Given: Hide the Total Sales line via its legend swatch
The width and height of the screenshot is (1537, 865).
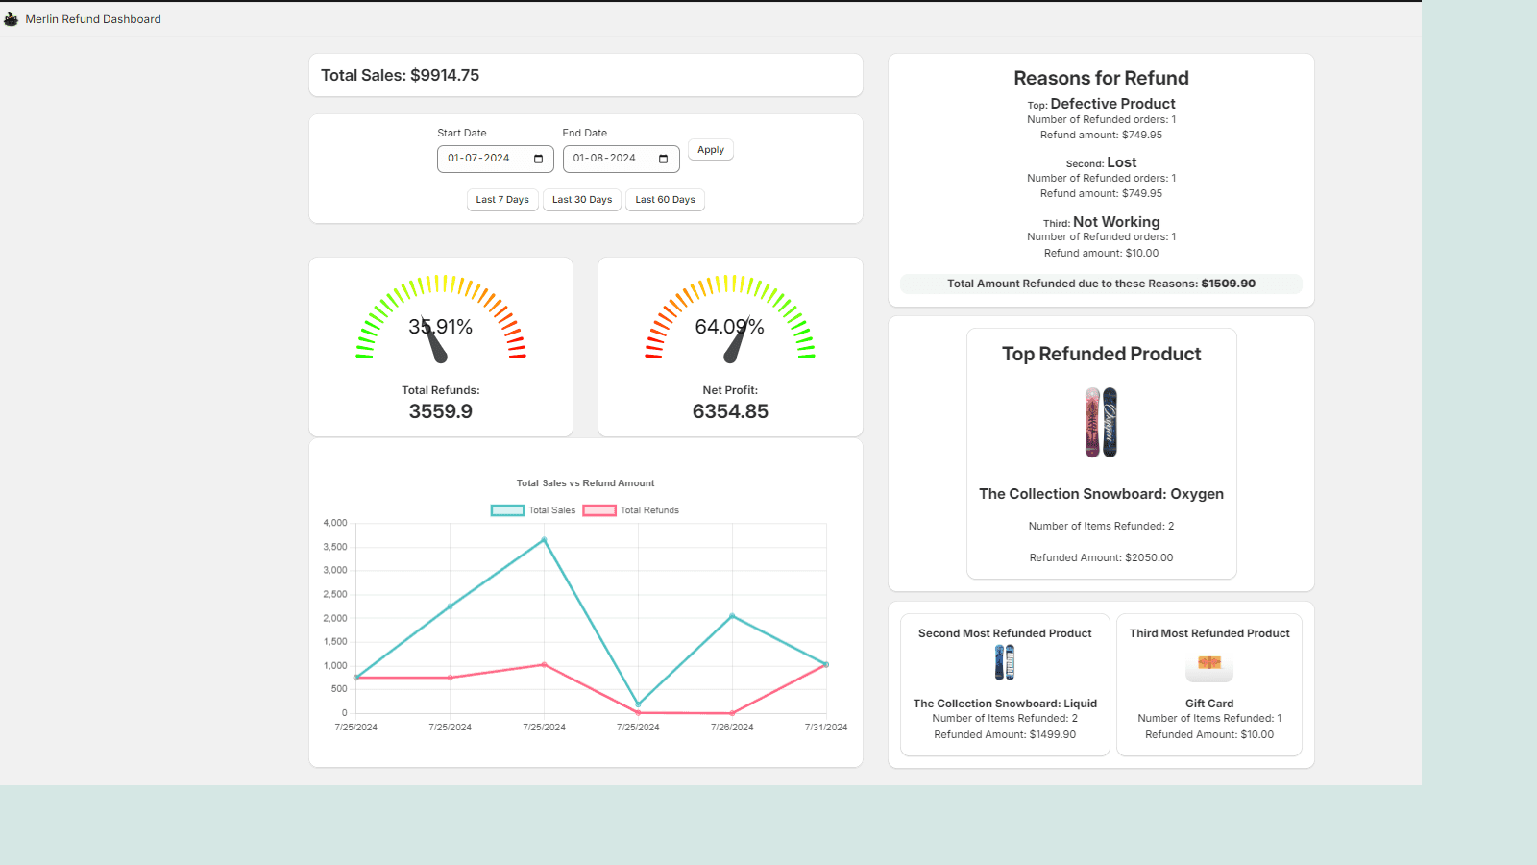Looking at the screenshot, I should tap(506, 510).
